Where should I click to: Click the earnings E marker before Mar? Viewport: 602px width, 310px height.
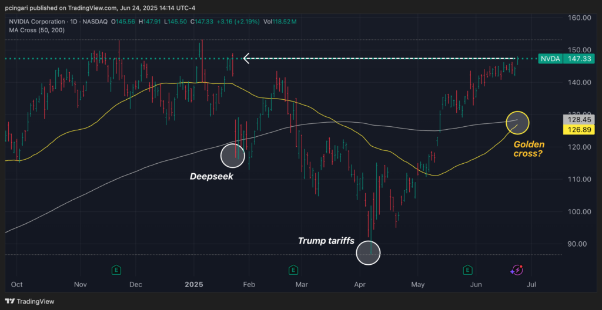click(293, 270)
